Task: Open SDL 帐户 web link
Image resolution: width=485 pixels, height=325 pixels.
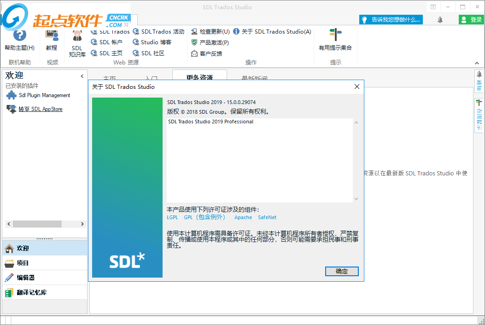Action: pyautogui.click(x=107, y=42)
